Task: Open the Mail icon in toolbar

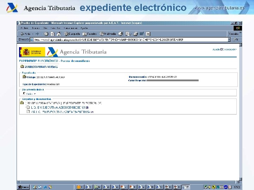Action: click(128, 34)
